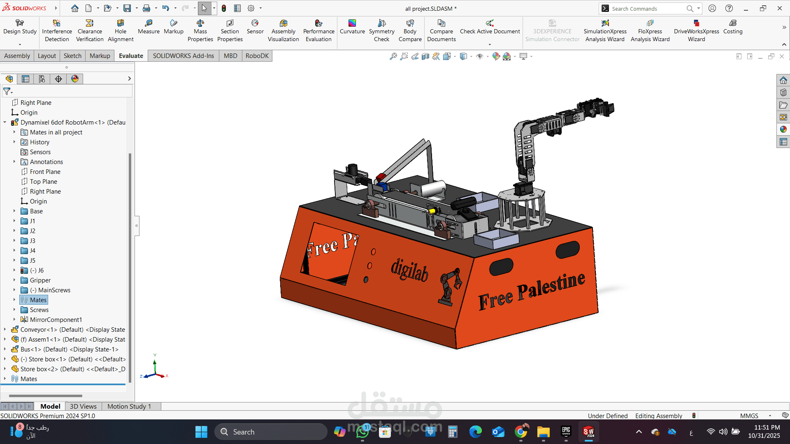The height and width of the screenshot is (444, 790).
Task: Select the Front Plane item
Action: (45, 171)
